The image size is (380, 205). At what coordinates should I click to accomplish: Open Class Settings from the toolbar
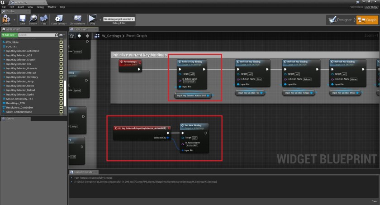pyautogui.click(x=59, y=20)
